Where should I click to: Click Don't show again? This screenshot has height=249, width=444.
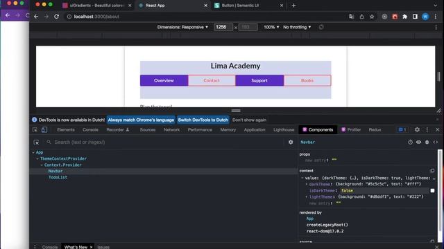[249, 120]
